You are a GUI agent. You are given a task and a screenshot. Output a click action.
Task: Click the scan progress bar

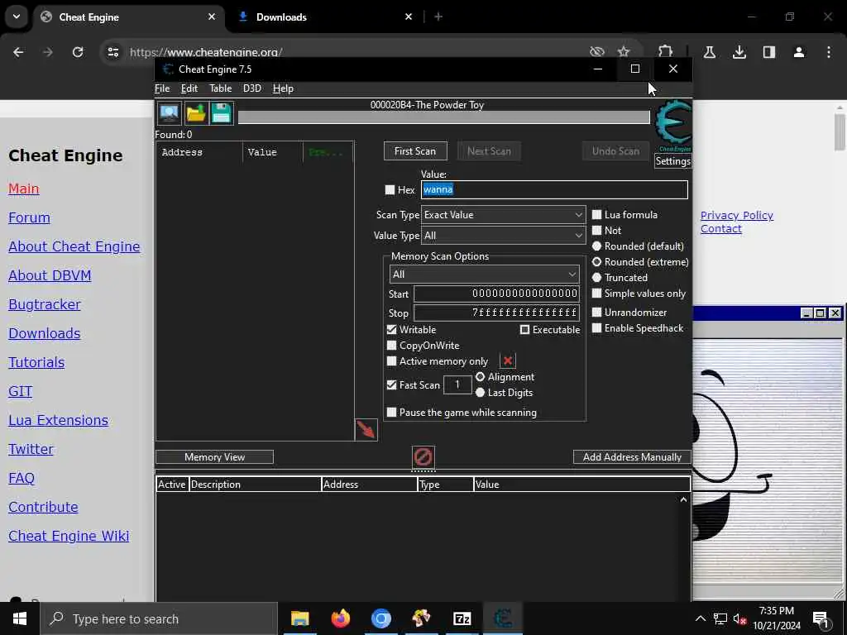pyautogui.click(x=444, y=117)
